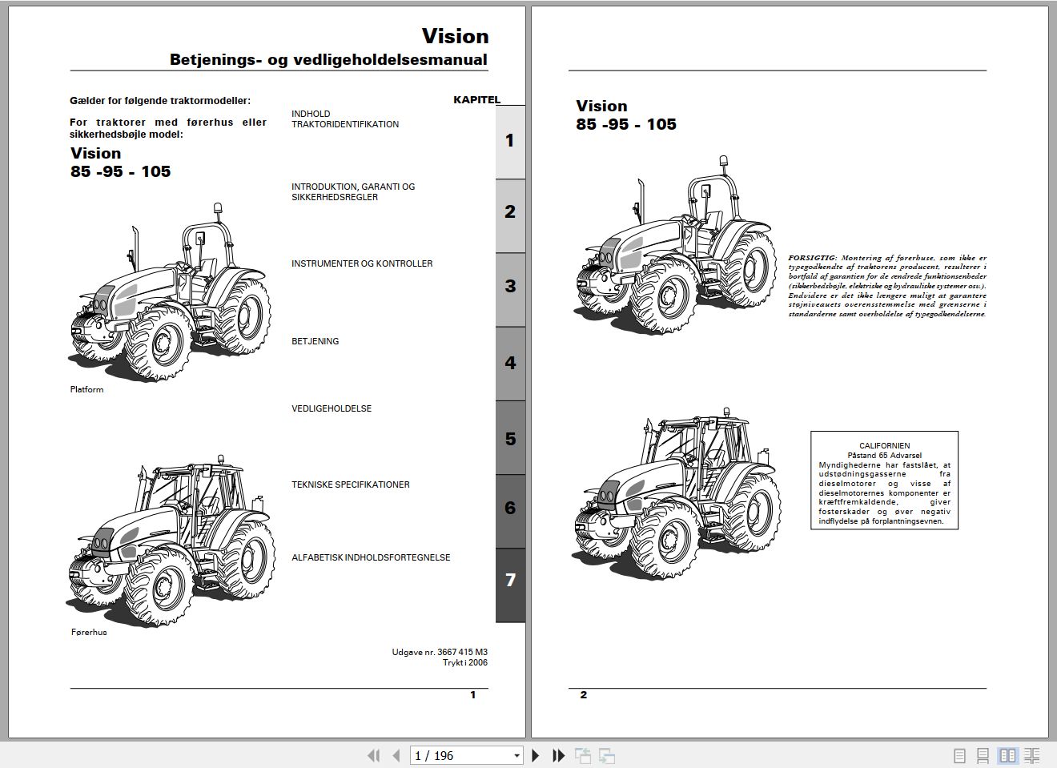Click the Førerhus caption
Screen dimensions: 1057x768
click(x=89, y=632)
